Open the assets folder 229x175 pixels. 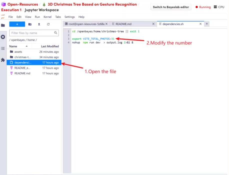[x=18, y=52]
